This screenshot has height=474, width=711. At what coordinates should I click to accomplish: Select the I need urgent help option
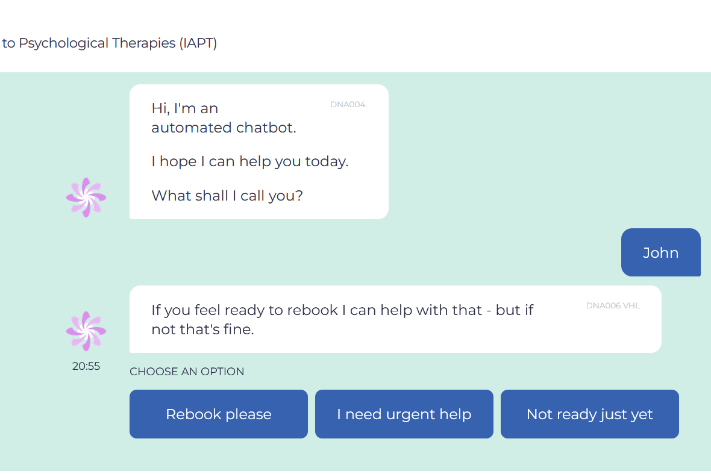pyautogui.click(x=404, y=414)
